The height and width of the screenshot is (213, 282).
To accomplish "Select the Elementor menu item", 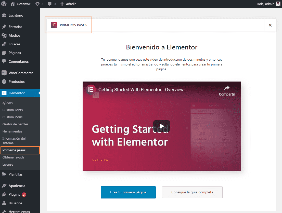I will point(17,93).
